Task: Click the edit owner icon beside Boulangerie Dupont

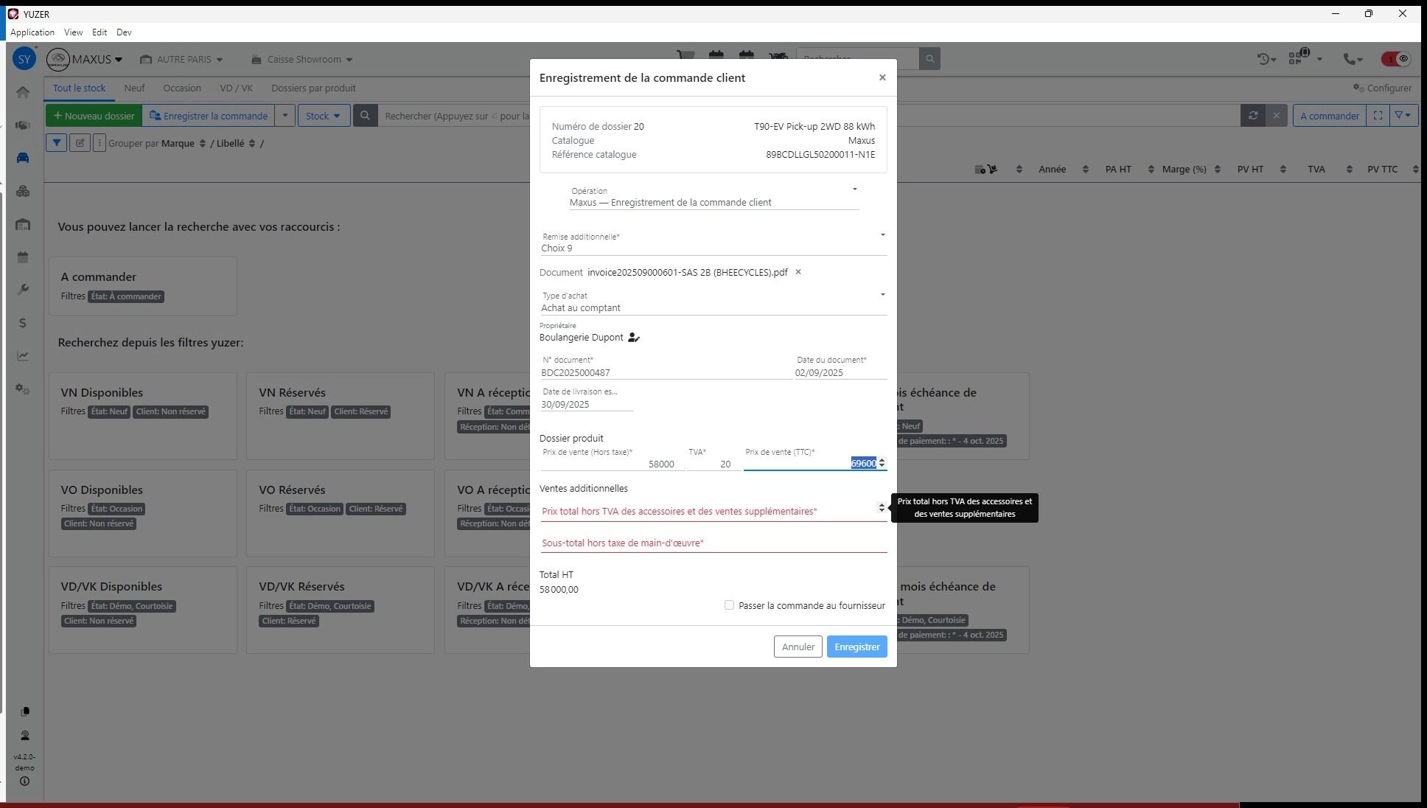Action: 633,338
